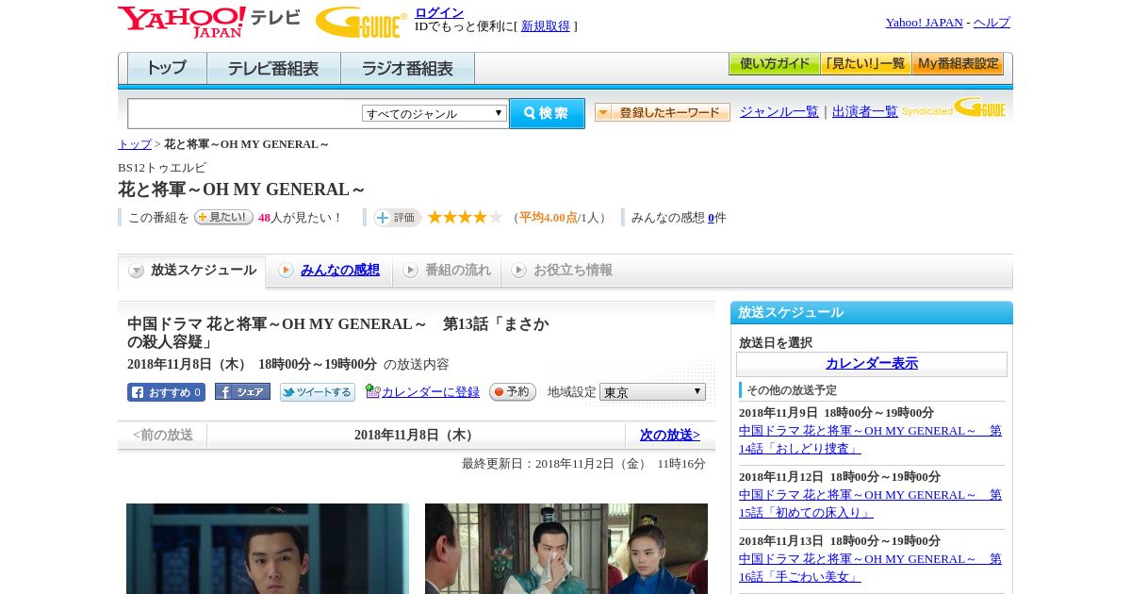This screenshot has width=1131, height=594.
Task: Open episode 第15話「初めての床入り」 link
Action: pos(870,503)
